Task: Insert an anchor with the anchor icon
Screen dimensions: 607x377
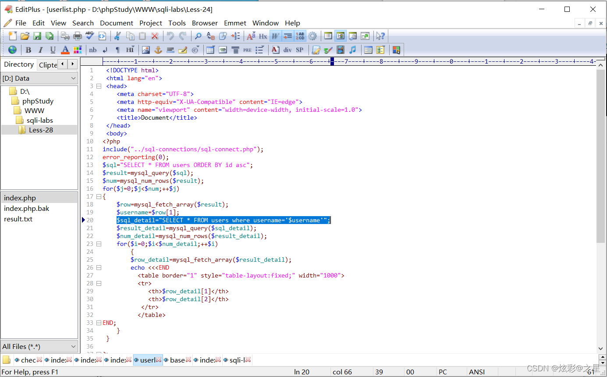Action: (158, 50)
